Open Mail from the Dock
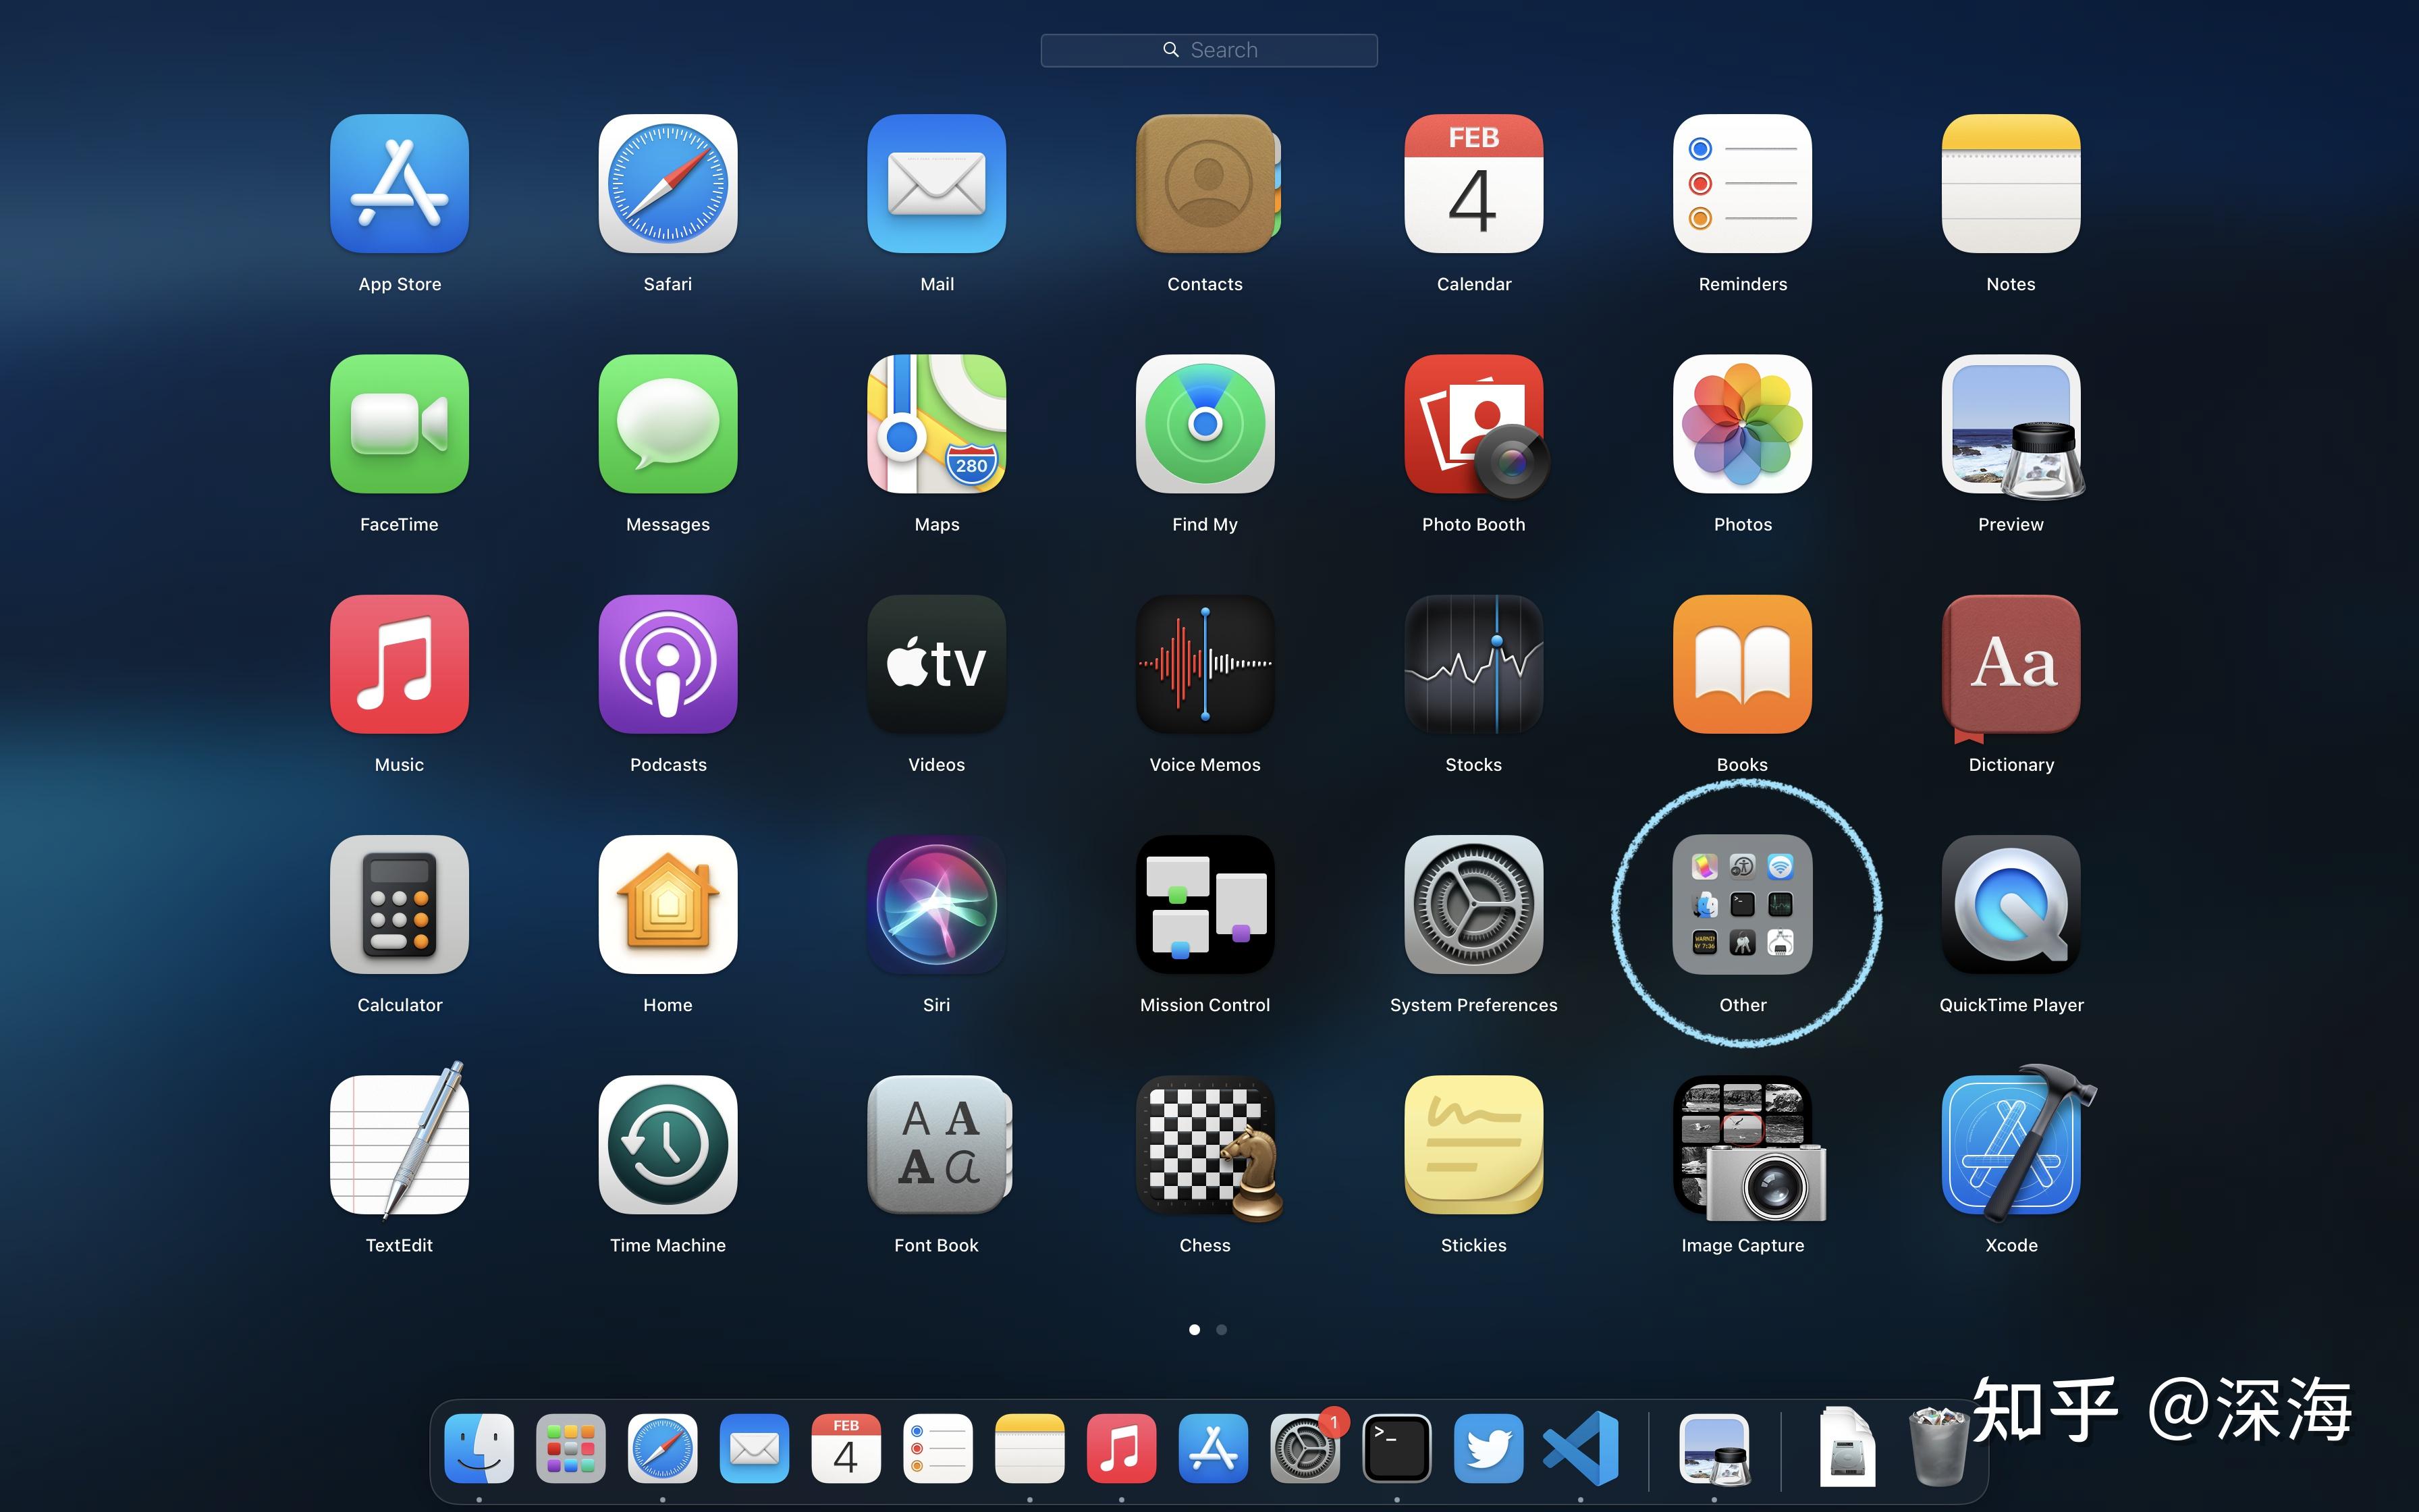This screenshot has height=1512, width=2419. click(x=755, y=1447)
